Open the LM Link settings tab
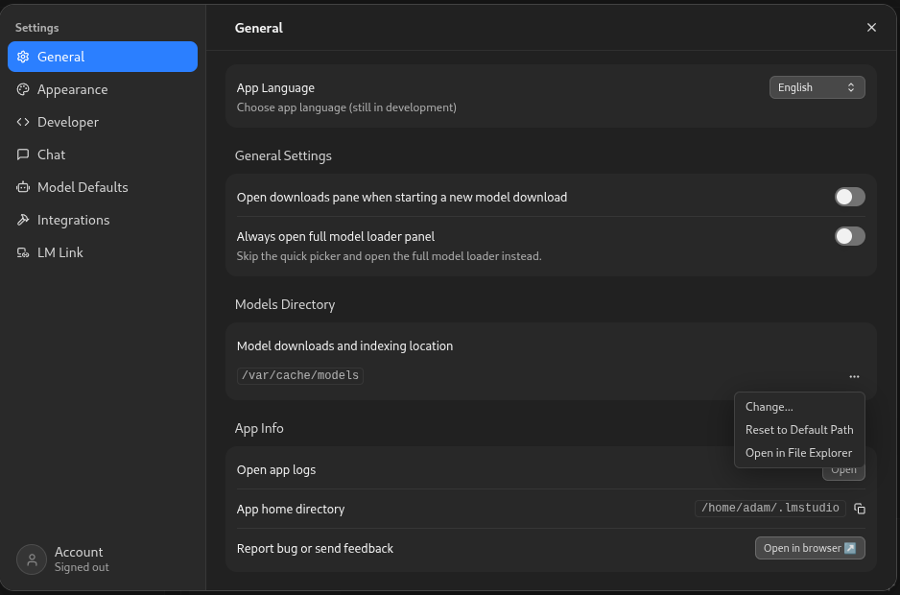Image resolution: width=900 pixels, height=595 pixels. pyautogui.click(x=102, y=252)
